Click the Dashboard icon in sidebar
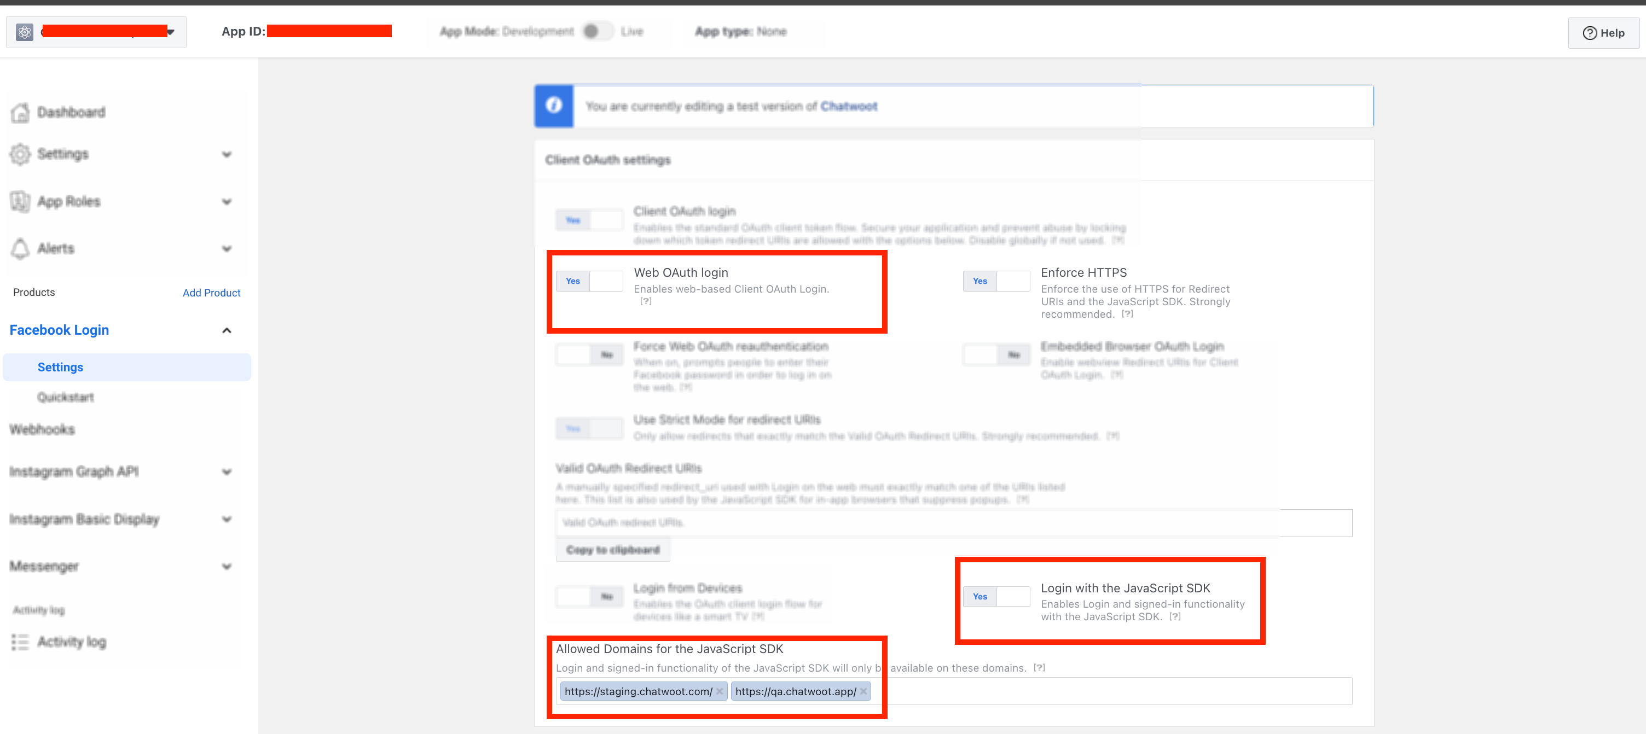 [x=22, y=111]
